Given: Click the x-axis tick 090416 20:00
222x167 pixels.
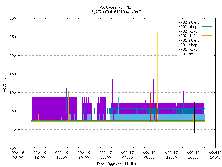Looking at the screenshot, I should coord(84,155).
